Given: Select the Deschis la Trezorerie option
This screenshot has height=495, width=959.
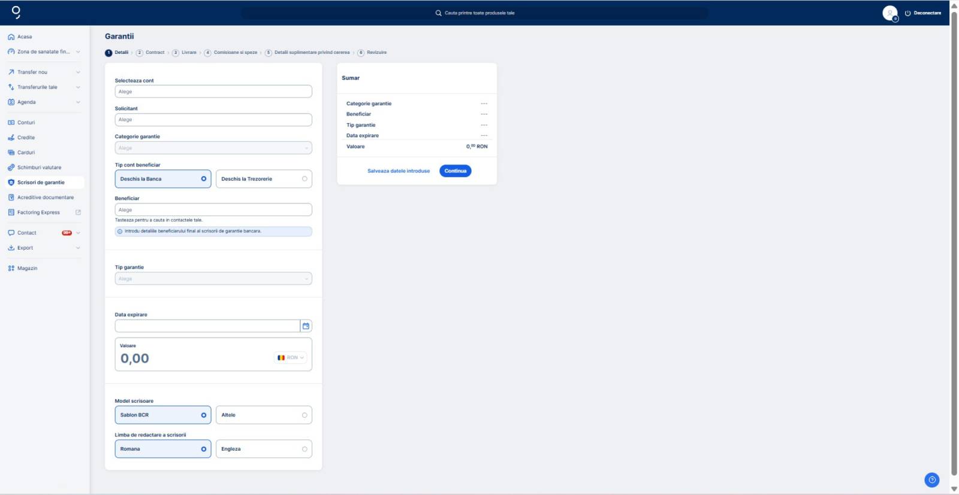Looking at the screenshot, I should (x=264, y=179).
